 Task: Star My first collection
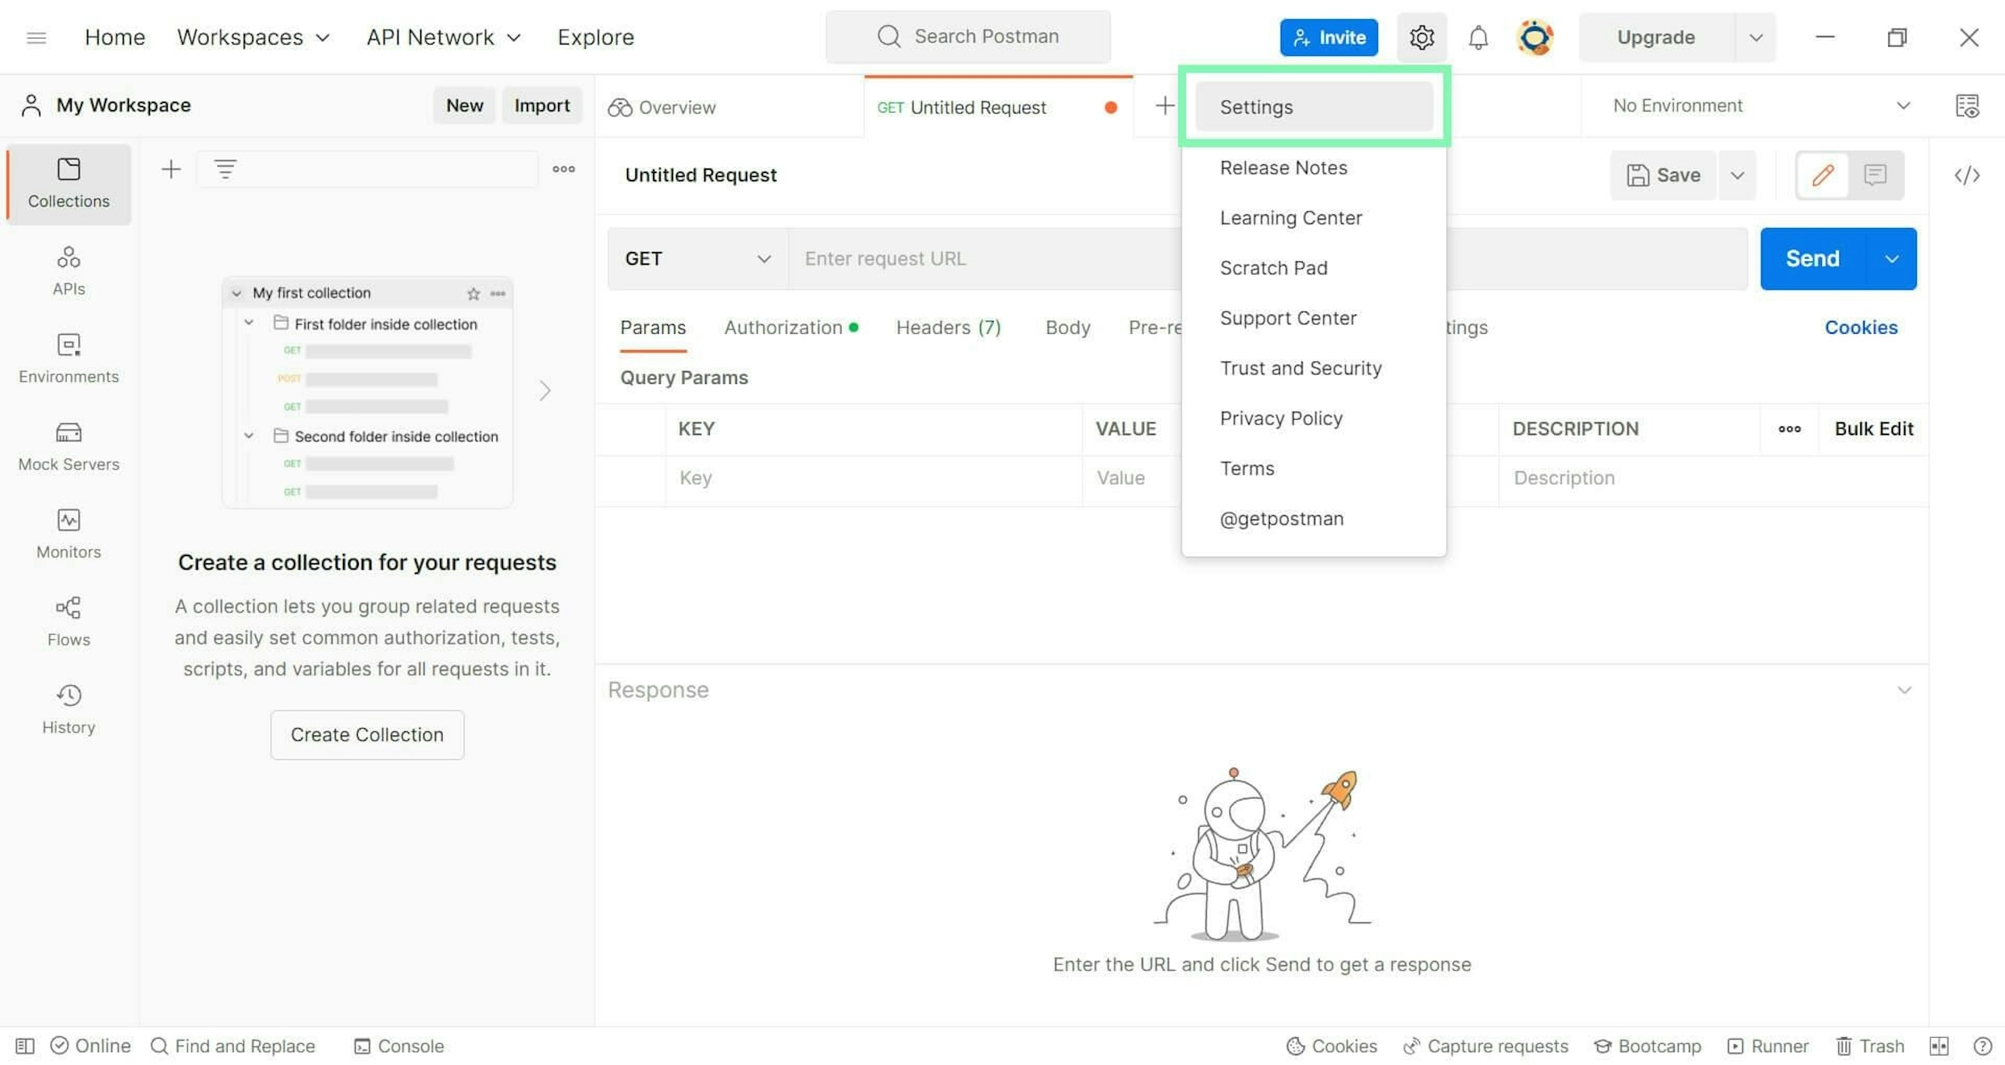pyautogui.click(x=473, y=293)
